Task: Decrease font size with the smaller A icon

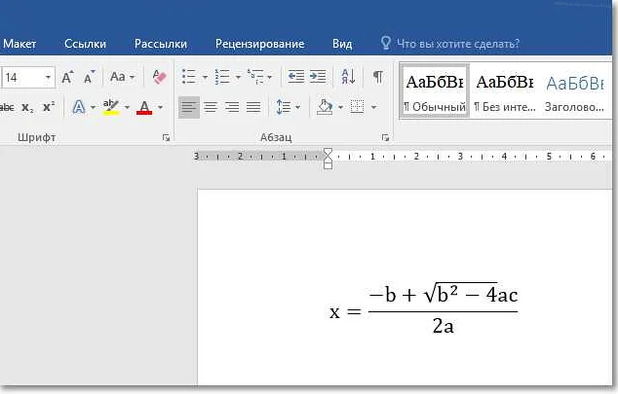Action: pyautogui.click(x=88, y=77)
